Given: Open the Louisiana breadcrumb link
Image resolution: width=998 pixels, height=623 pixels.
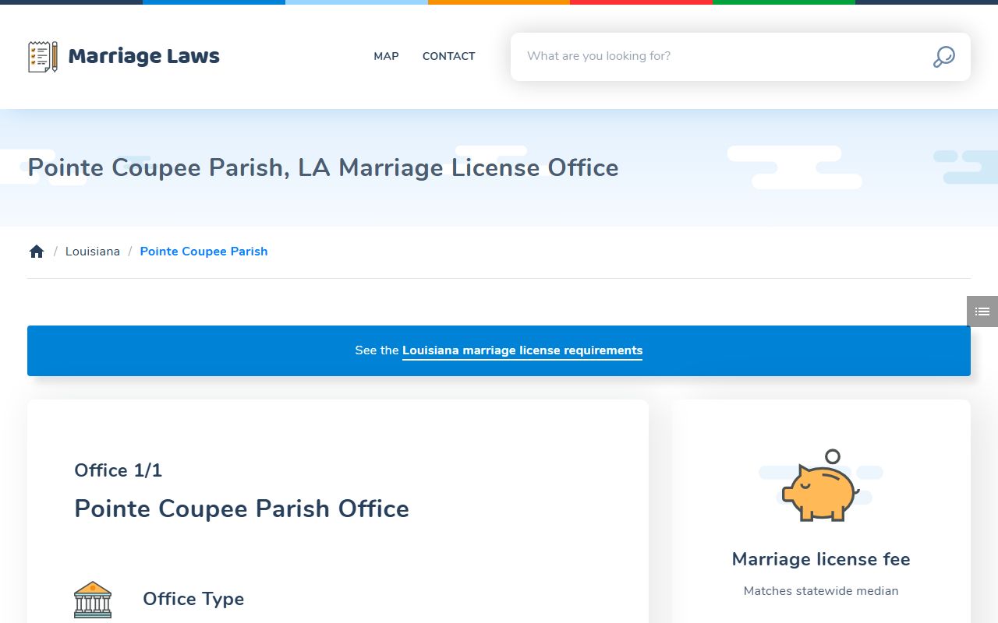Looking at the screenshot, I should tap(93, 252).
